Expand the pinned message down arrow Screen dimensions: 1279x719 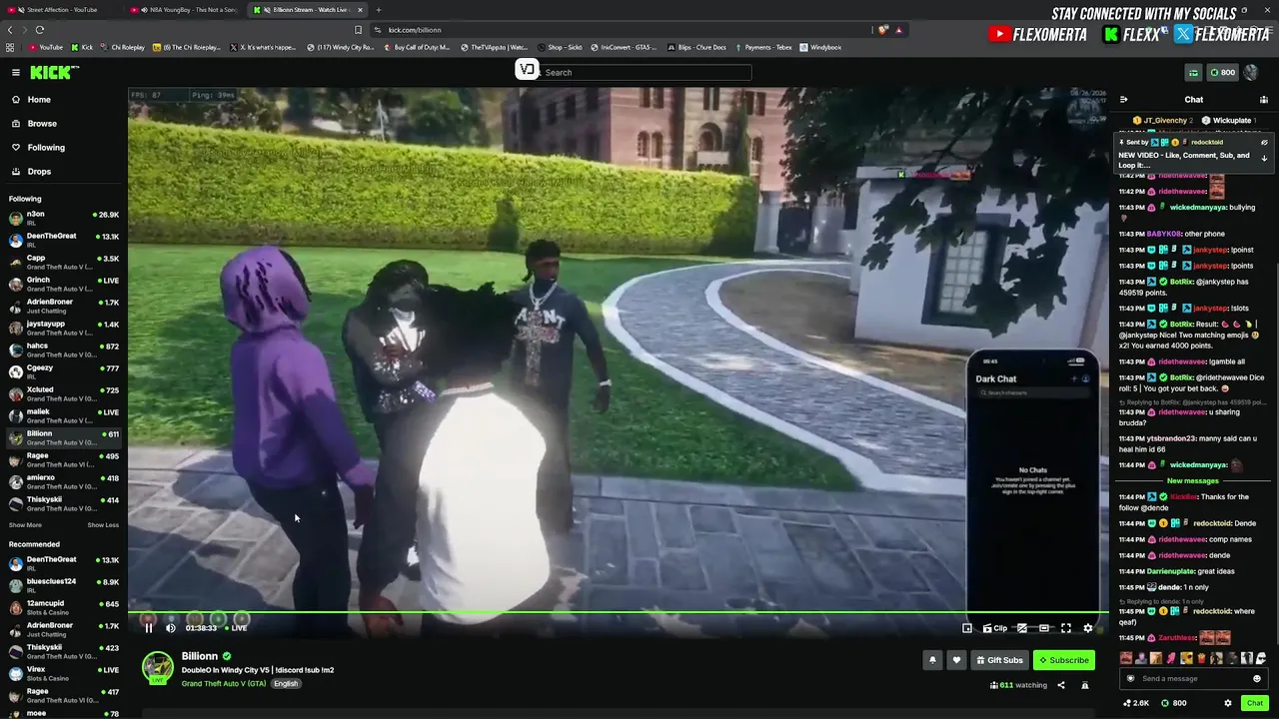[x=1264, y=159]
